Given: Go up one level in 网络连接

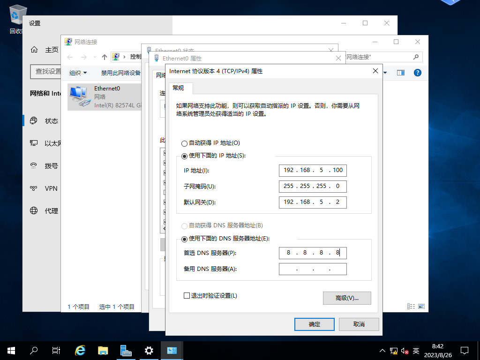Looking at the screenshot, I should pos(105,57).
